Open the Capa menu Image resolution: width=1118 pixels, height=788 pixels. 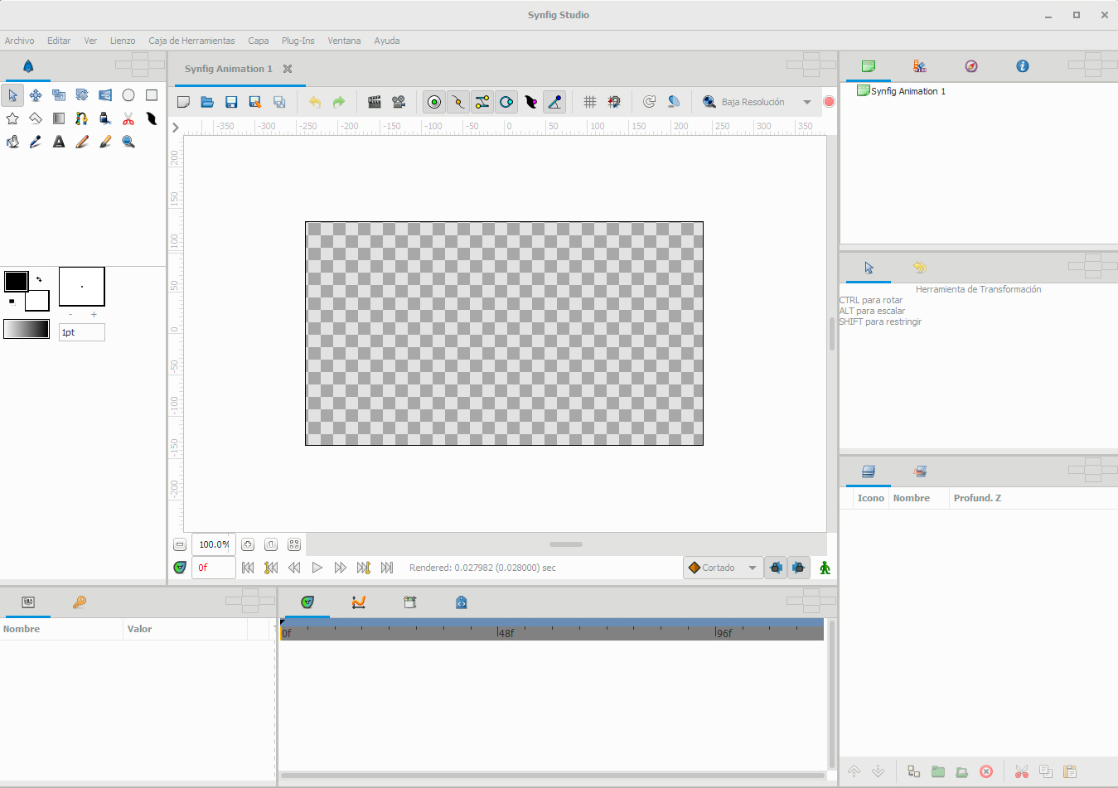coord(258,41)
